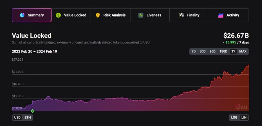Screen dimensions: 262x126
Task: Toggle chart to LIN scale
Action: click(x=244, y=118)
